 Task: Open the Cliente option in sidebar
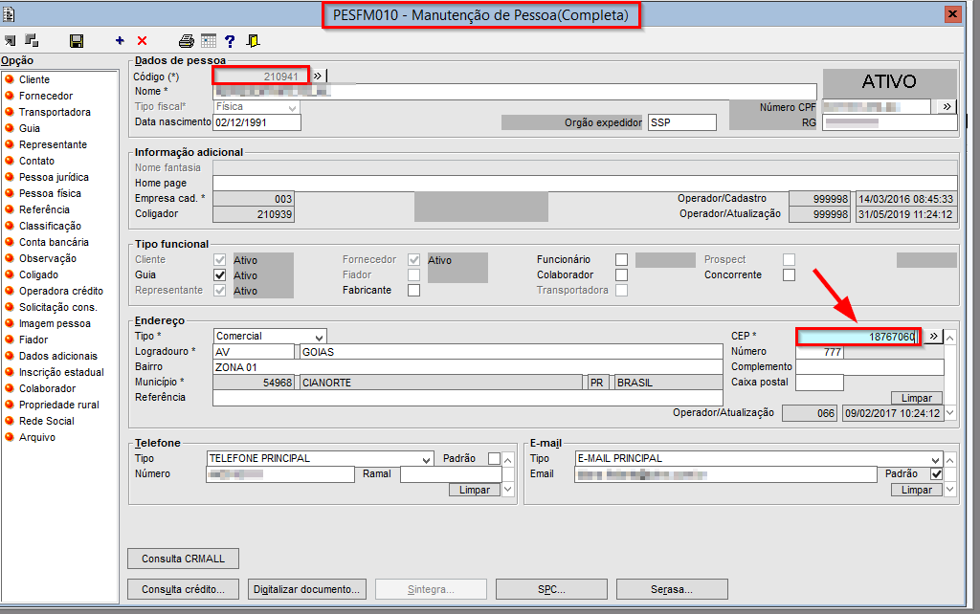coord(34,79)
